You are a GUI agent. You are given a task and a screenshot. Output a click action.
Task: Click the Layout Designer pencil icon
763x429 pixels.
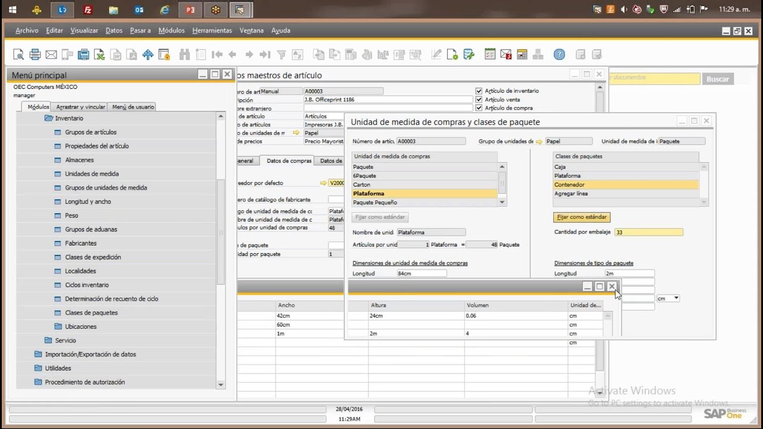436,55
